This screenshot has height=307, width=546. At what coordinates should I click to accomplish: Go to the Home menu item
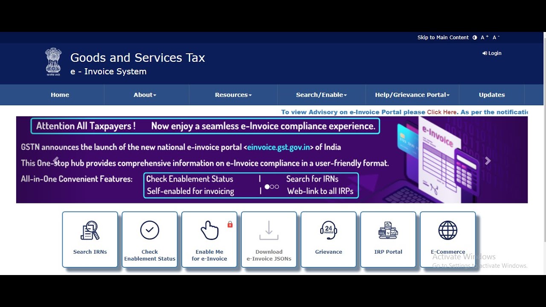60,95
